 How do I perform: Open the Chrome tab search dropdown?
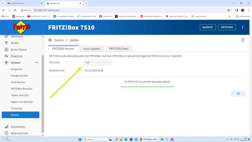(x=3, y=3)
